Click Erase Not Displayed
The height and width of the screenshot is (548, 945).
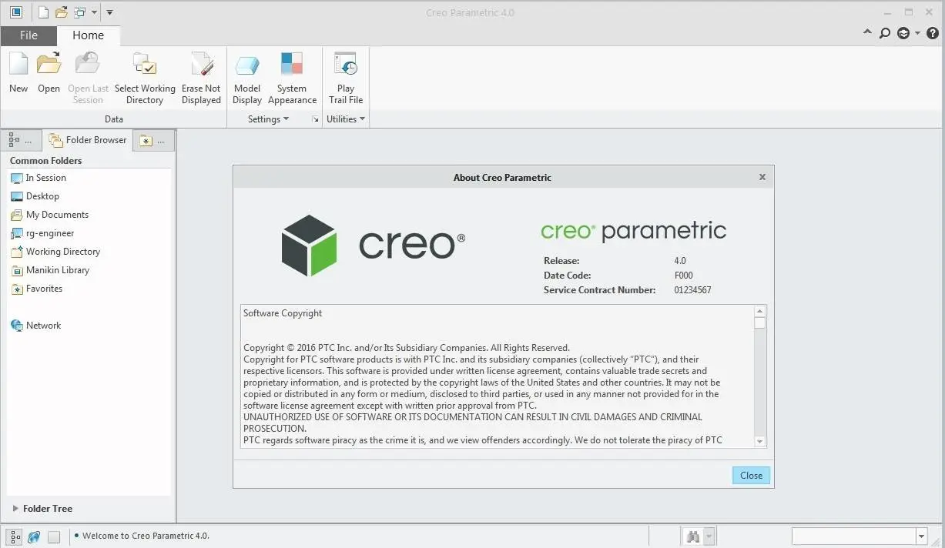201,78
